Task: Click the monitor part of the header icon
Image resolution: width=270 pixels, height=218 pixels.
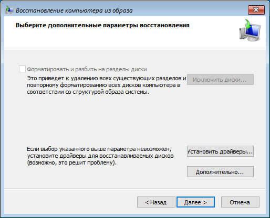Action: 253,32
